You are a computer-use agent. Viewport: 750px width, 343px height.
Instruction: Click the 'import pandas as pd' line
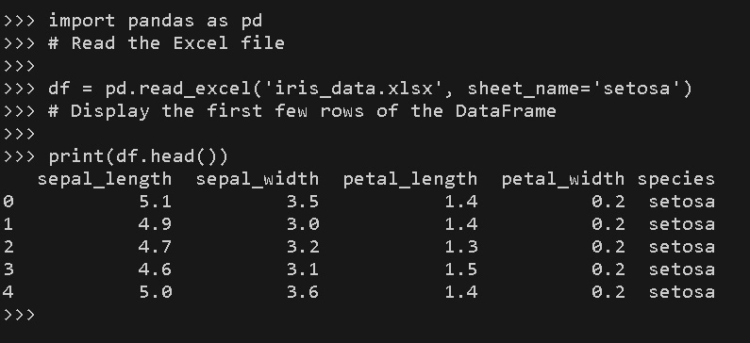(155, 21)
